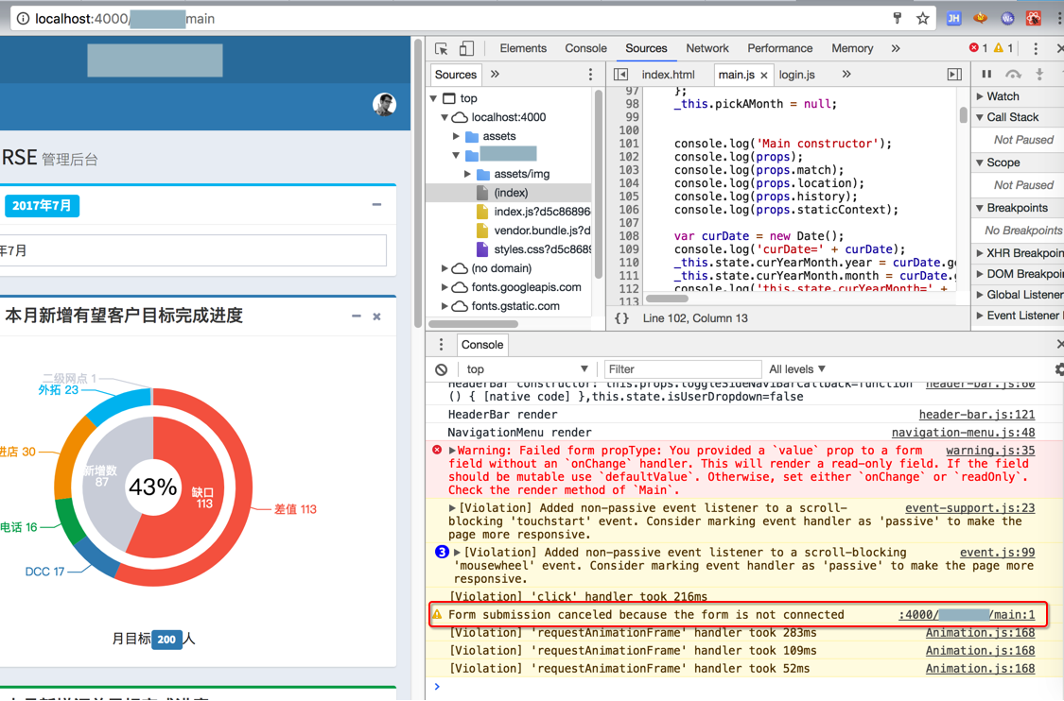
Task: Open the login.js file tab
Action: point(796,75)
